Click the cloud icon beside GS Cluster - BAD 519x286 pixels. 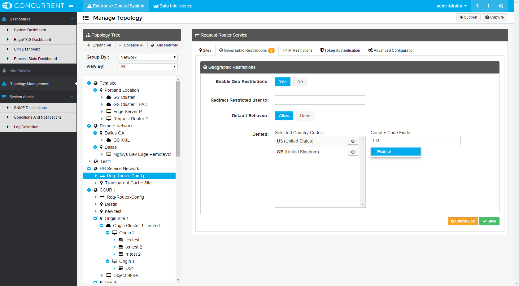[x=109, y=104]
